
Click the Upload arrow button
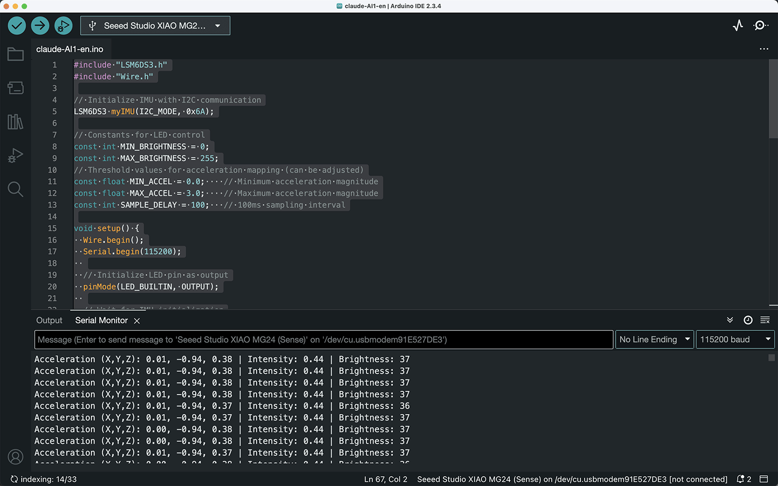40,25
